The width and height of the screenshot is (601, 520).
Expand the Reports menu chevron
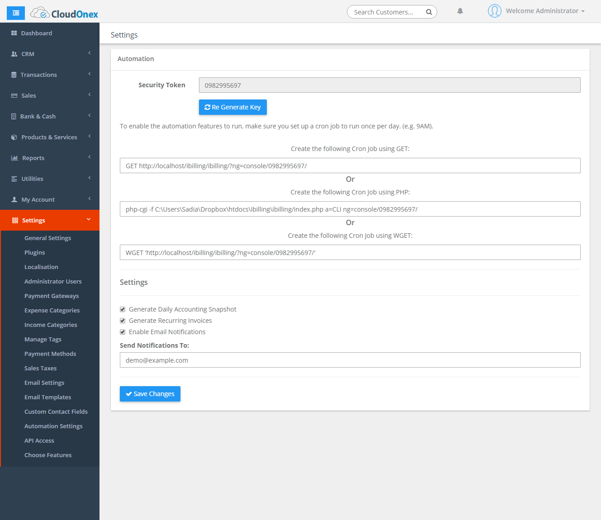(90, 157)
